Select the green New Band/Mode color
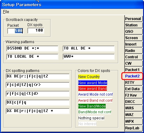This screenshot has height=133, width=144. (x=92, y=106)
